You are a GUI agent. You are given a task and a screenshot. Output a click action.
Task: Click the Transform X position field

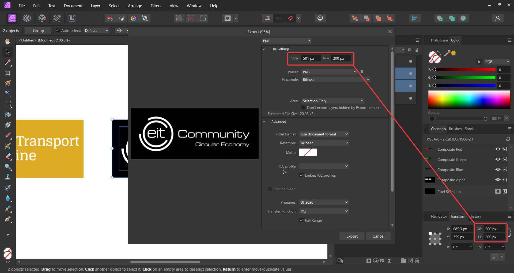[x=462, y=229]
